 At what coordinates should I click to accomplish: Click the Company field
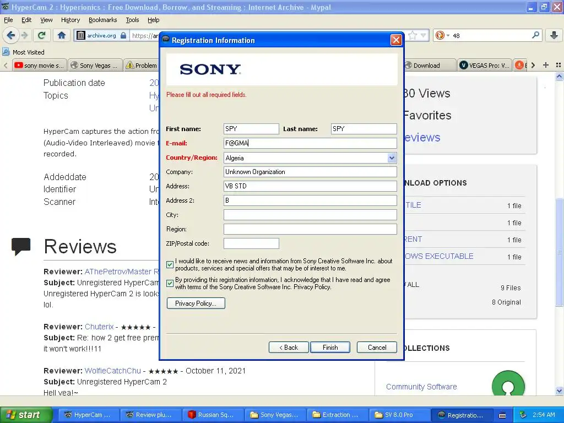(x=310, y=172)
